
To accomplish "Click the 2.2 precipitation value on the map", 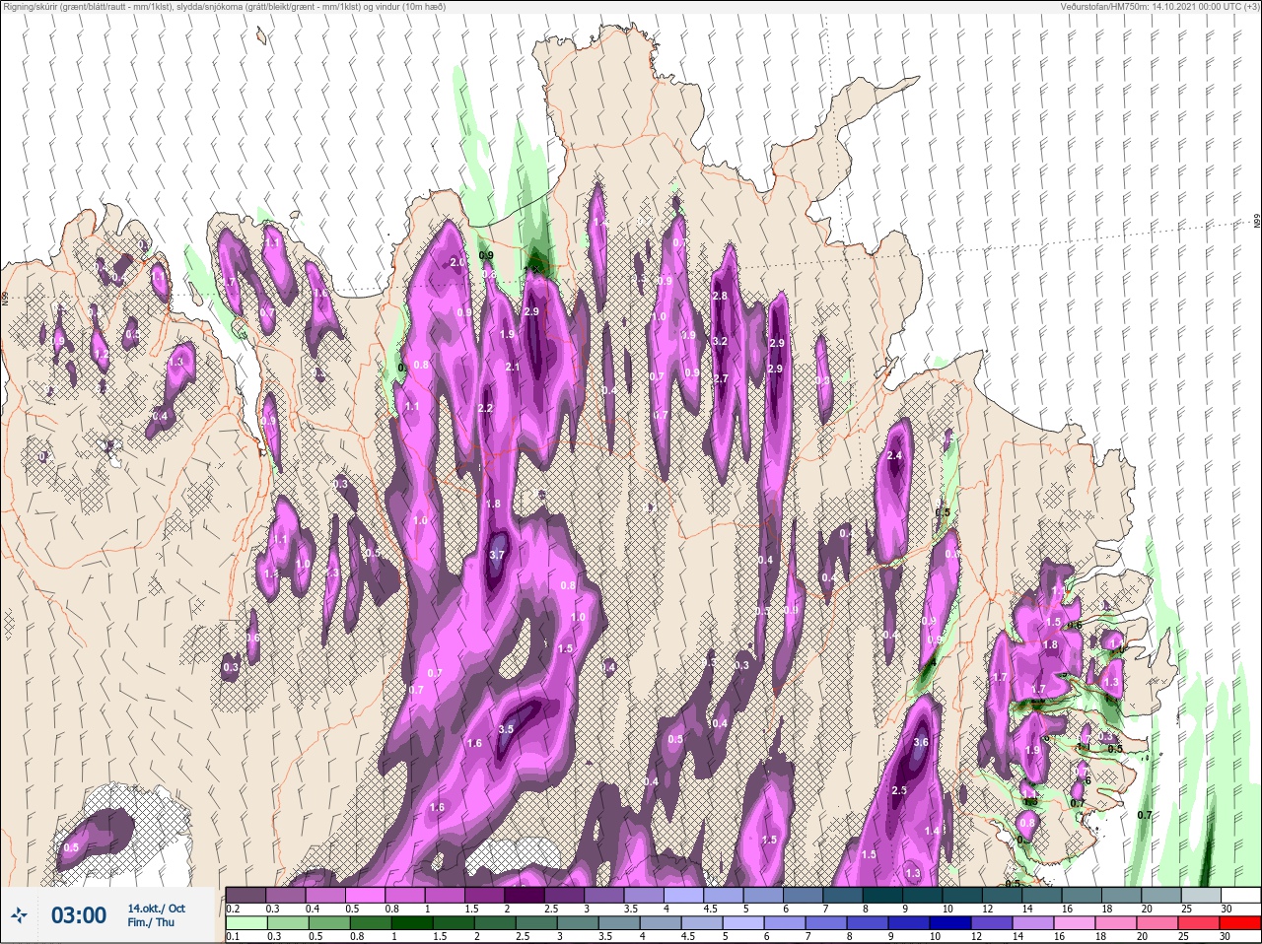I will 485,409.
